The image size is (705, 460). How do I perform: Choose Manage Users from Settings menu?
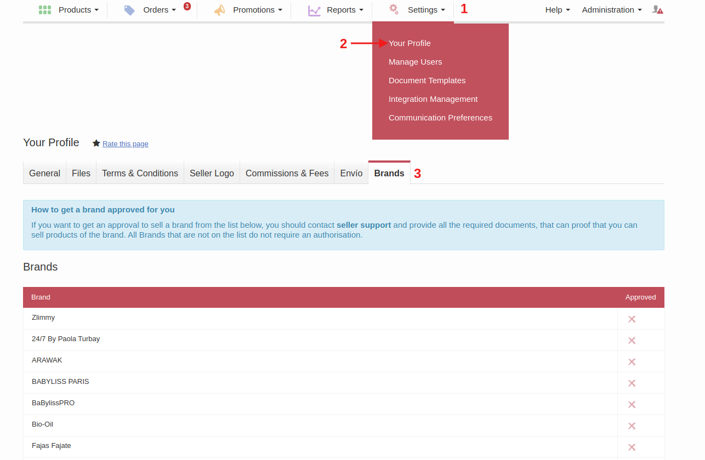tap(415, 62)
